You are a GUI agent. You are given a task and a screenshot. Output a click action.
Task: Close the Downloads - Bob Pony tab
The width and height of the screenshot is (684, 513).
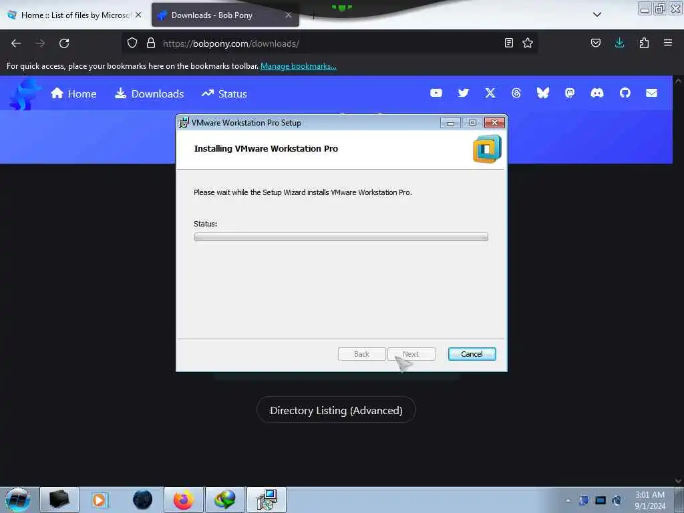[x=289, y=15]
